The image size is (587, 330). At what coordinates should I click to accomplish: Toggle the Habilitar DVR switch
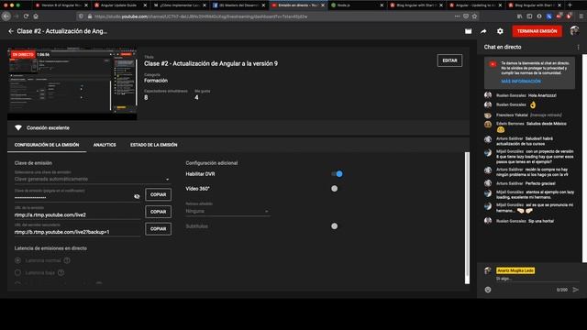tap(337, 174)
